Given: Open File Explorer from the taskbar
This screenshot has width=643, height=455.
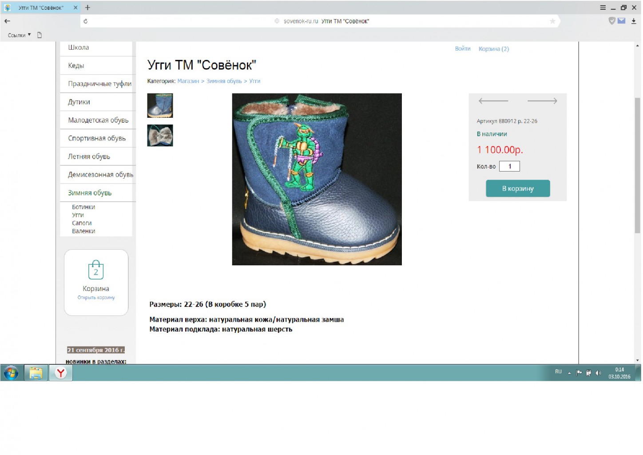Looking at the screenshot, I should (x=36, y=373).
